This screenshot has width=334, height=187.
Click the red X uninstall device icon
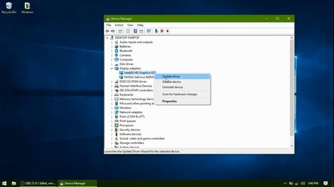point(162,31)
